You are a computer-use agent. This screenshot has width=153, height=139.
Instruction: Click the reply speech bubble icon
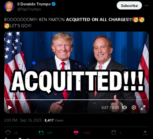click(x=8, y=133)
